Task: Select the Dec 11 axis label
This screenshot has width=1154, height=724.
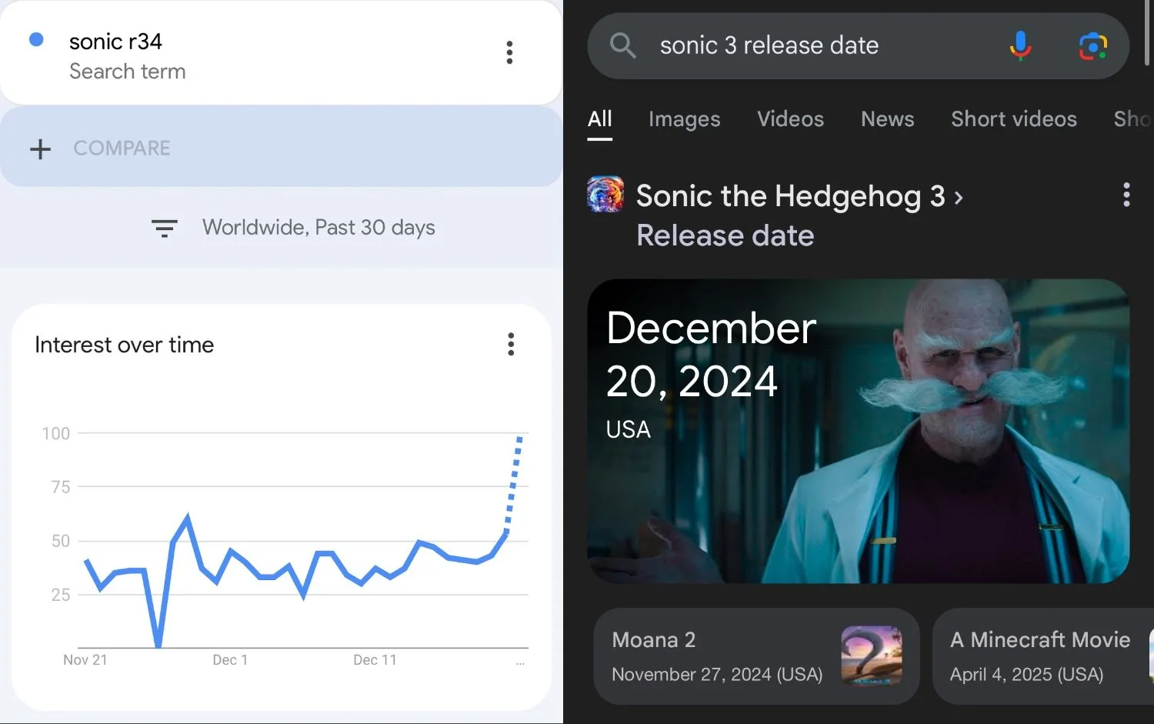Action: tap(375, 659)
